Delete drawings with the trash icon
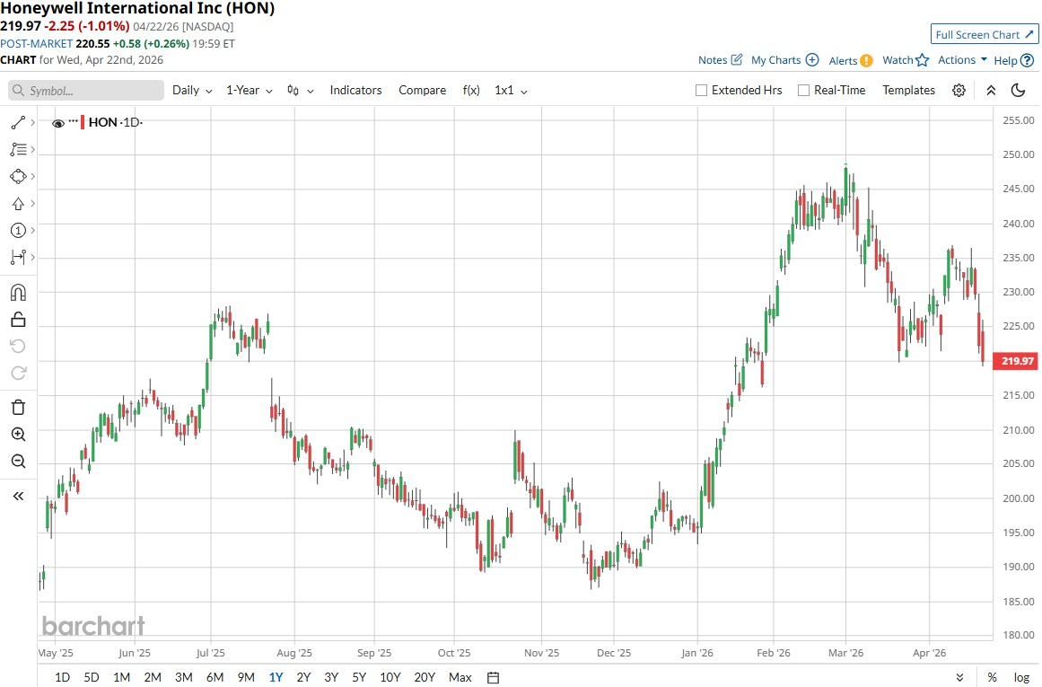The height and width of the screenshot is (687, 1042). pos(18,407)
